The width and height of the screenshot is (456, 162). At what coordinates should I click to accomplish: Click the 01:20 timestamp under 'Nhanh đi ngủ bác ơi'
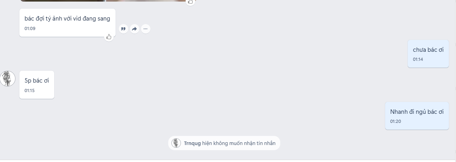tap(395, 121)
